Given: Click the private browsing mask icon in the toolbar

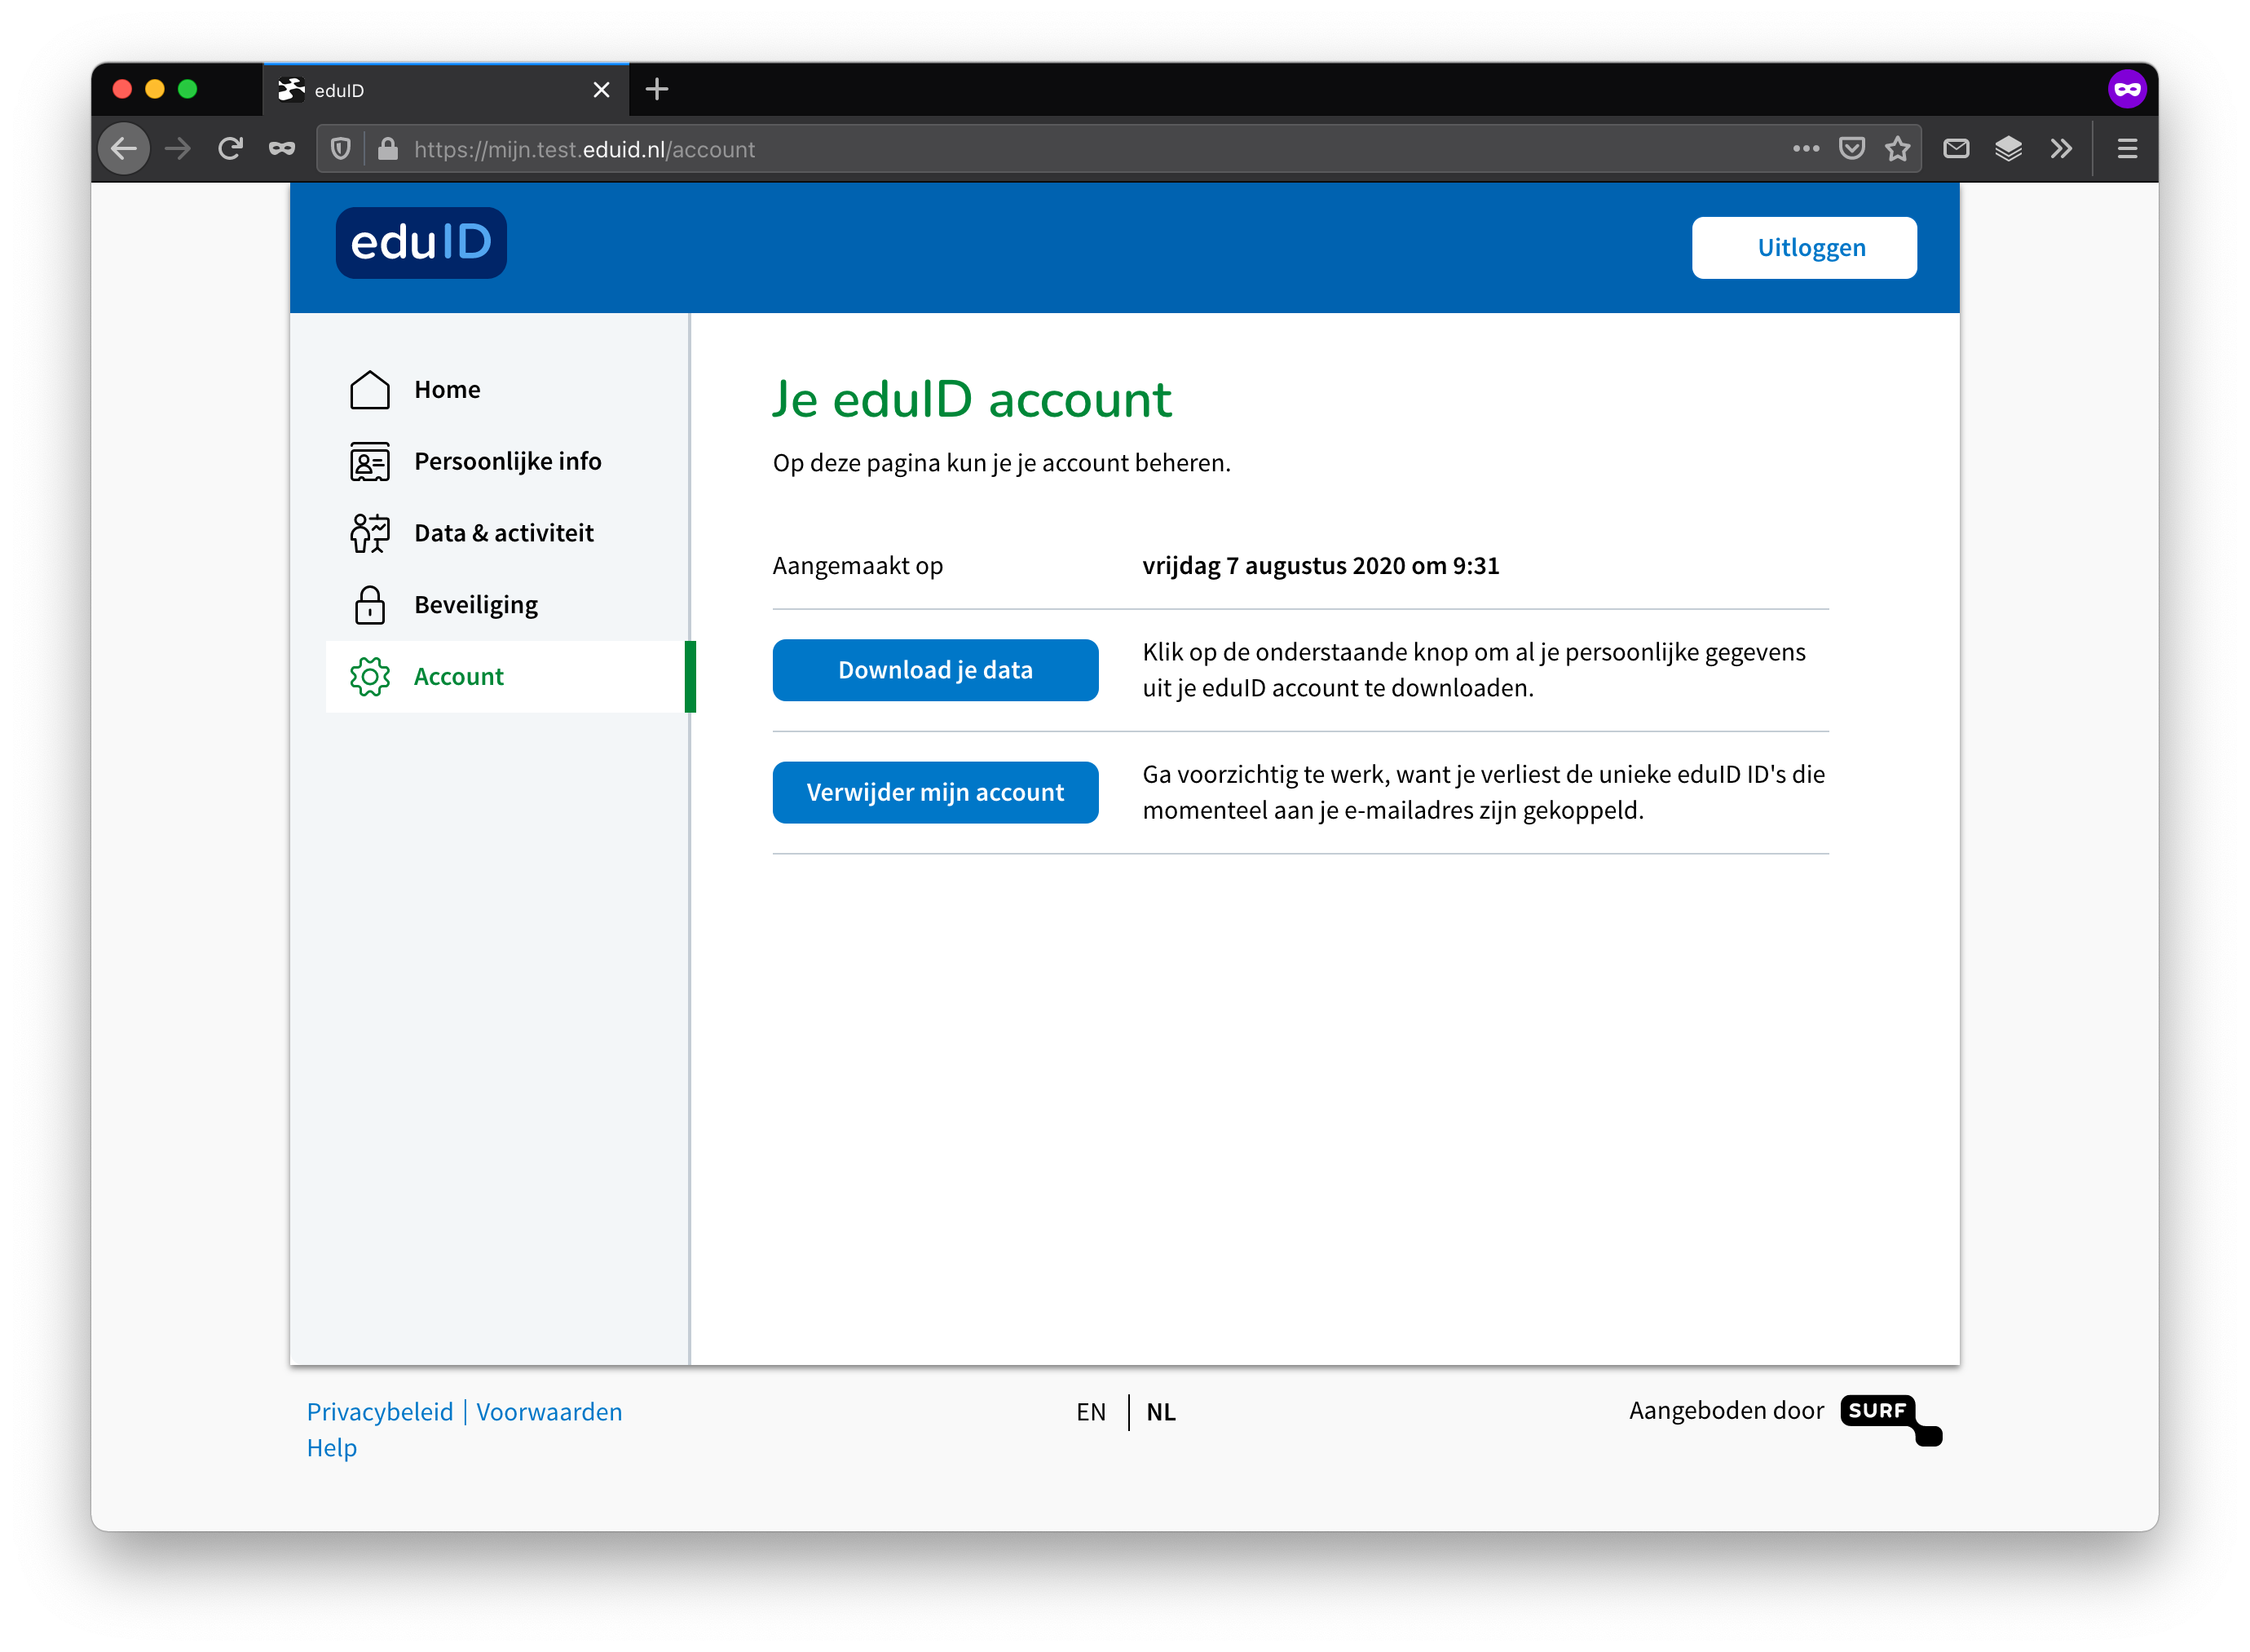Looking at the screenshot, I should 282,149.
